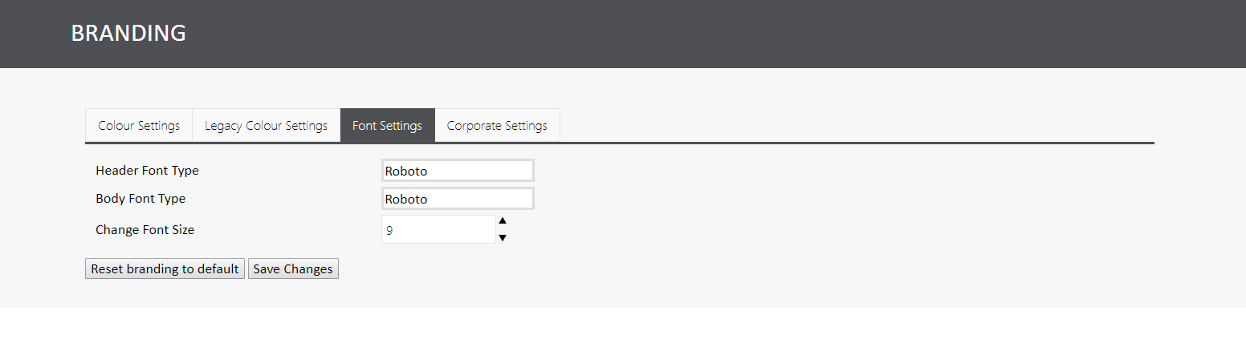Click the Header Font Type label

pyautogui.click(x=147, y=171)
